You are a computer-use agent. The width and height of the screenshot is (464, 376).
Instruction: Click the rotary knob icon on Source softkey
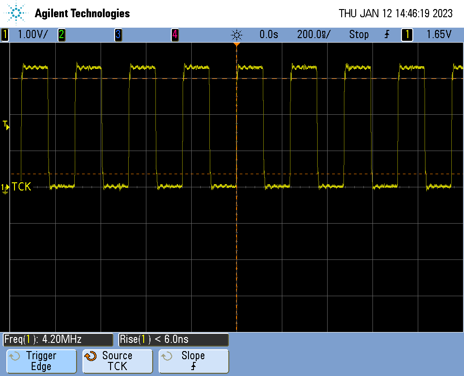[x=91, y=356]
